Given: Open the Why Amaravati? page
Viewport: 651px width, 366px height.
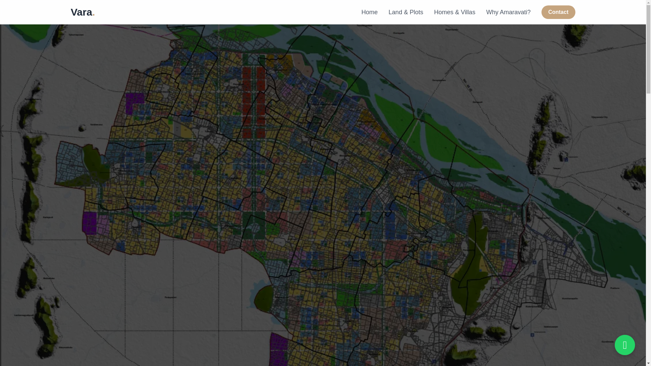Looking at the screenshot, I should point(508,12).
